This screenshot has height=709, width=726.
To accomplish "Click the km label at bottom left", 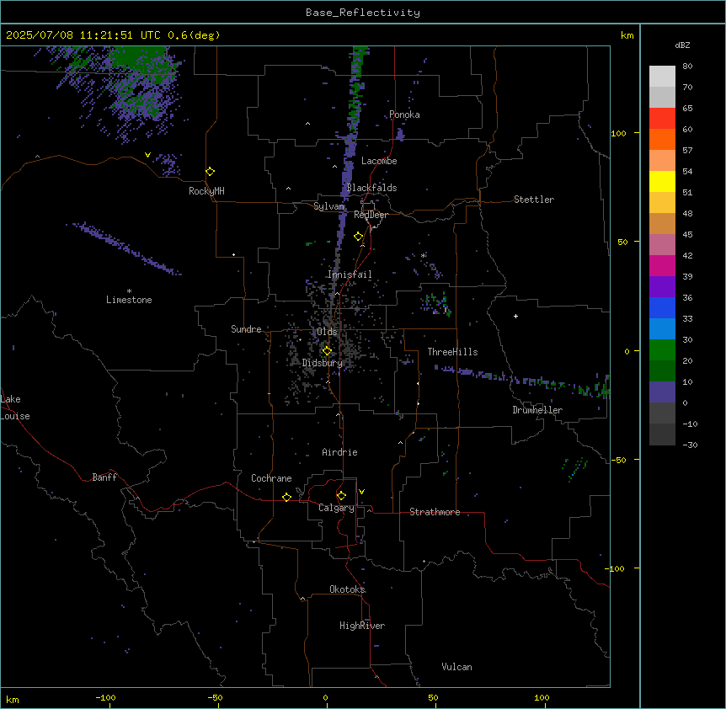I will (x=13, y=700).
